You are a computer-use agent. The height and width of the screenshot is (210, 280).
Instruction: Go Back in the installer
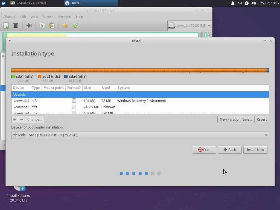click(230, 150)
